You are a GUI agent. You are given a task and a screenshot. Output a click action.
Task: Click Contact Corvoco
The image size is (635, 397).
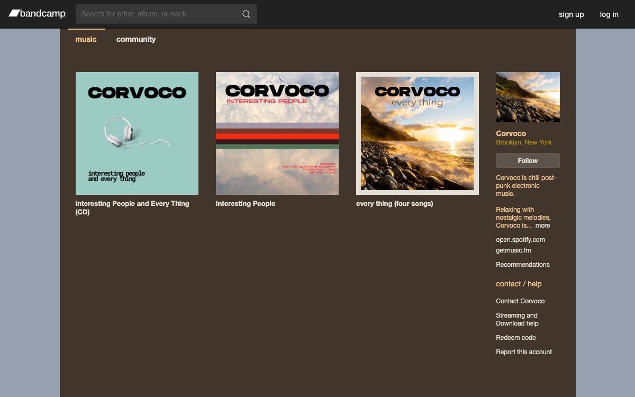click(520, 301)
